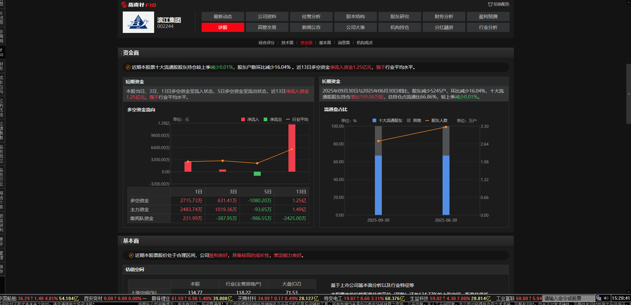
Task: Click the -2425.00万 cell in 敢死队资金 row
Action: pos(292,218)
